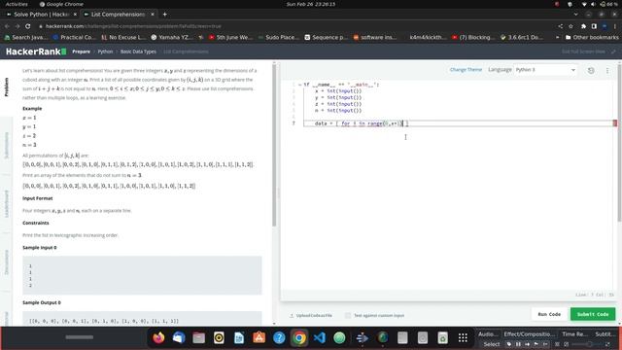
Task: Enable Test against custom input checkbox
Action: coord(348,315)
